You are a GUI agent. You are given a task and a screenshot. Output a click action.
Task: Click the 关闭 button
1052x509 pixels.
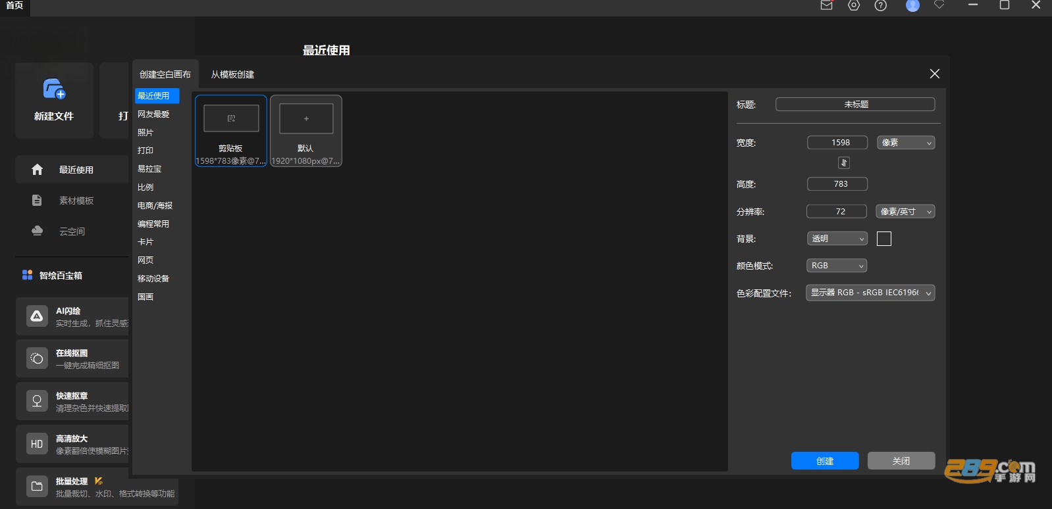pos(901,461)
